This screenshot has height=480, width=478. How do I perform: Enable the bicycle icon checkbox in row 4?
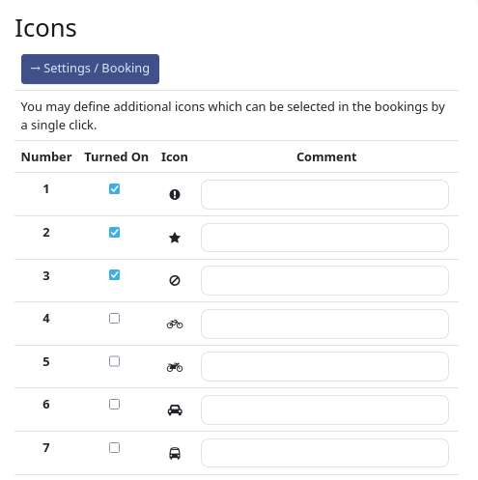pyautogui.click(x=114, y=319)
